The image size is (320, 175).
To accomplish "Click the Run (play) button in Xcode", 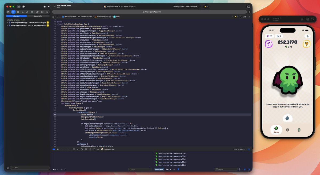I will pyautogui.click(x=49, y=6).
